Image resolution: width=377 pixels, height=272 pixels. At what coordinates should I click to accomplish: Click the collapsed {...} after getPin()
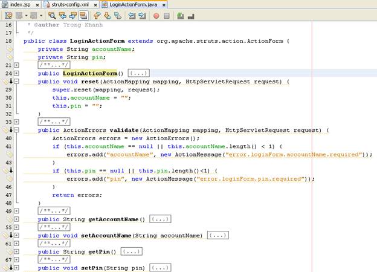pyautogui.click(x=132, y=251)
